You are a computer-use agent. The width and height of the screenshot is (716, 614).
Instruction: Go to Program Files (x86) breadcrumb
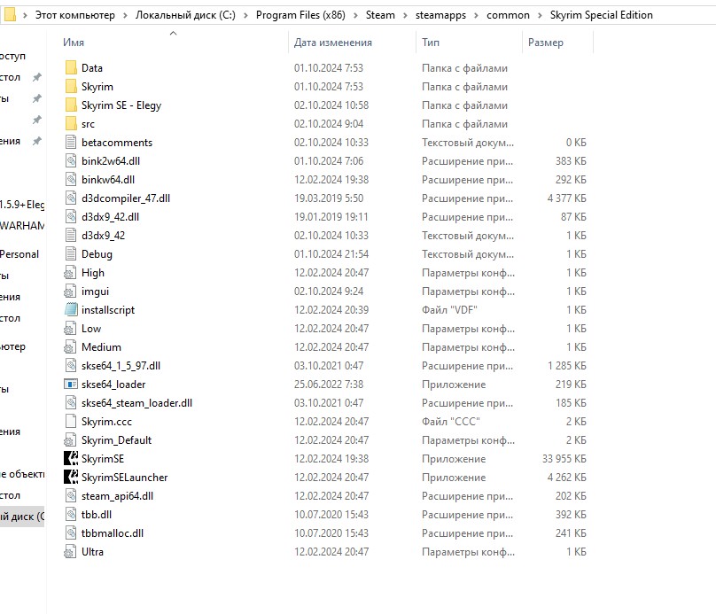tap(300, 15)
